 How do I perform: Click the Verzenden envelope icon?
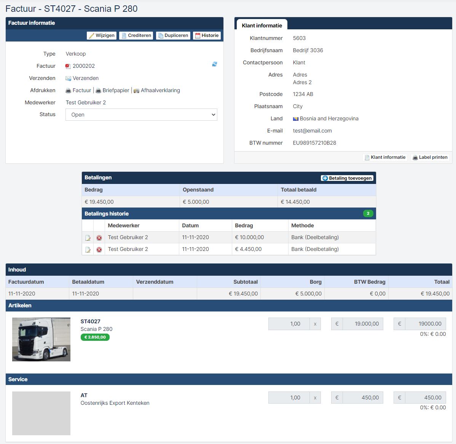pos(69,78)
